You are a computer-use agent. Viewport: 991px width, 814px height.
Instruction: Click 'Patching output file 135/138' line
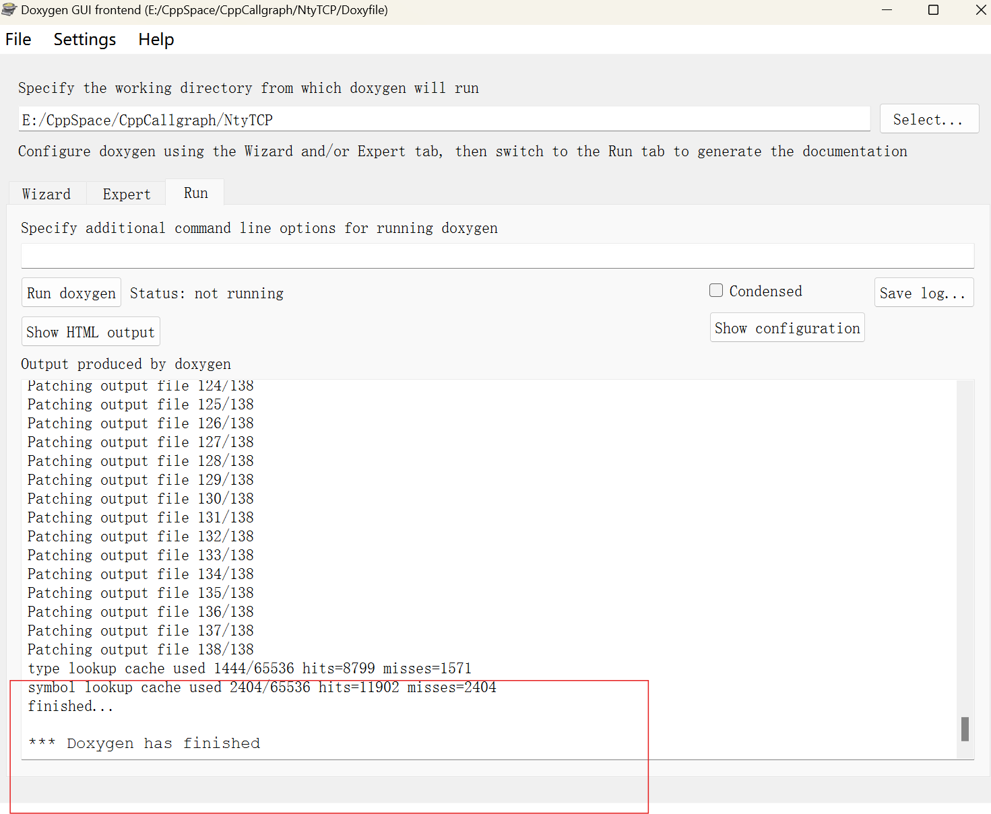(x=141, y=592)
